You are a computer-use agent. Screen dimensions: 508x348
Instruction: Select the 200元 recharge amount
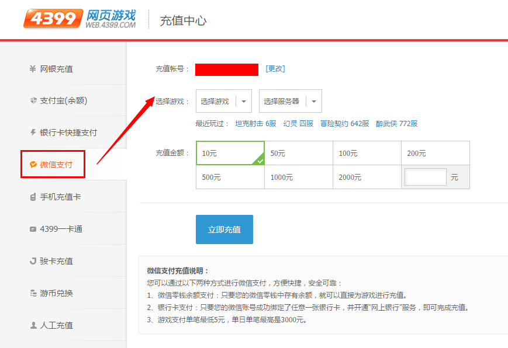coord(435,153)
